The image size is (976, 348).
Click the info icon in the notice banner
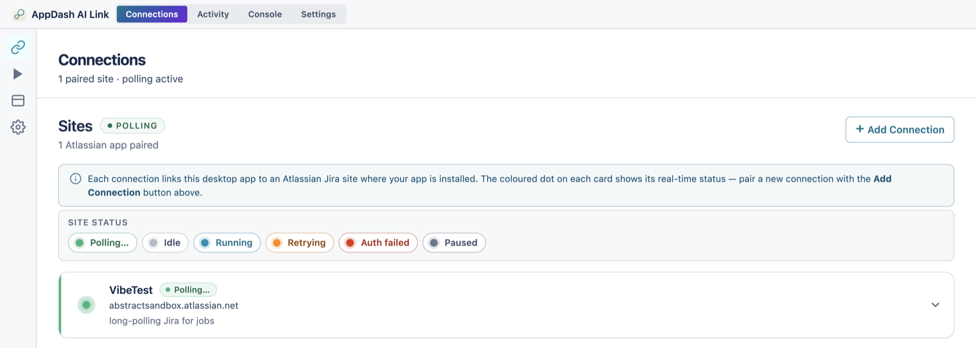pyautogui.click(x=75, y=179)
